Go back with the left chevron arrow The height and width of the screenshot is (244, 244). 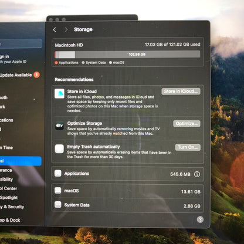[x=55, y=30]
